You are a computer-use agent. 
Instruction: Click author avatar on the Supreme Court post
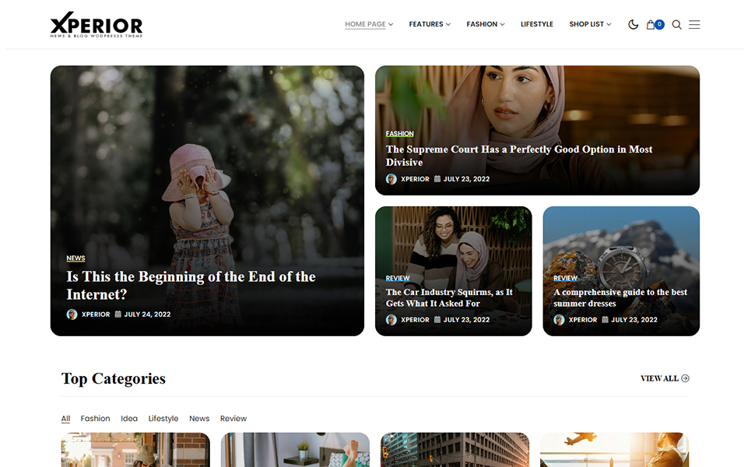pos(391,179)
